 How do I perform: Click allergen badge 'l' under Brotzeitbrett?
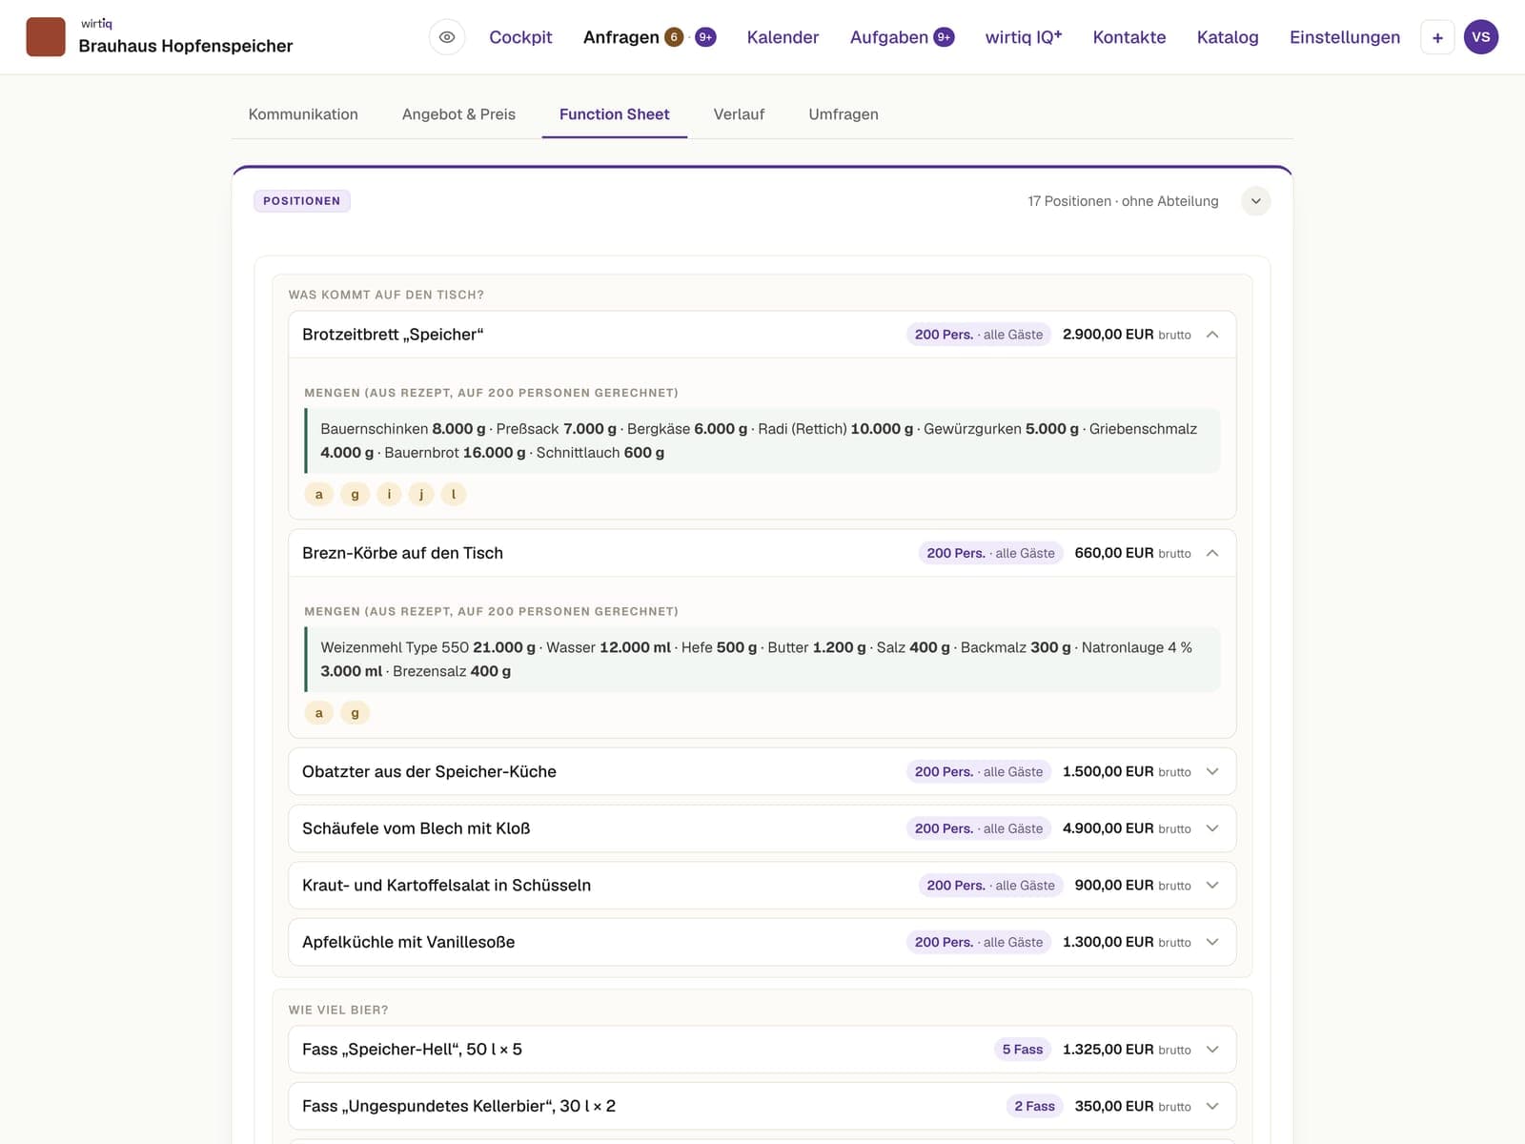tap(454, 494)
